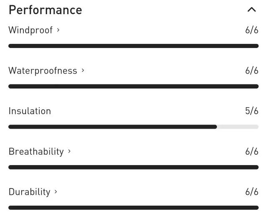267x219 pixels.
Task: Click the Insulation label
Action: click(30, 111)
